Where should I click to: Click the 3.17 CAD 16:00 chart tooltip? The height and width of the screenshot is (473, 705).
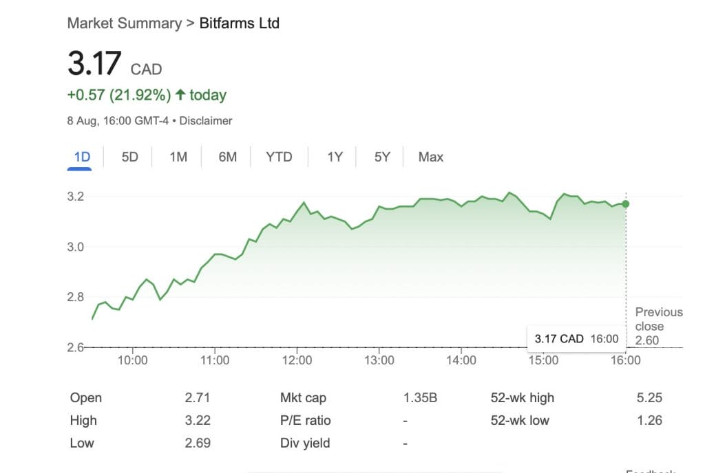(x=576, y=338)
